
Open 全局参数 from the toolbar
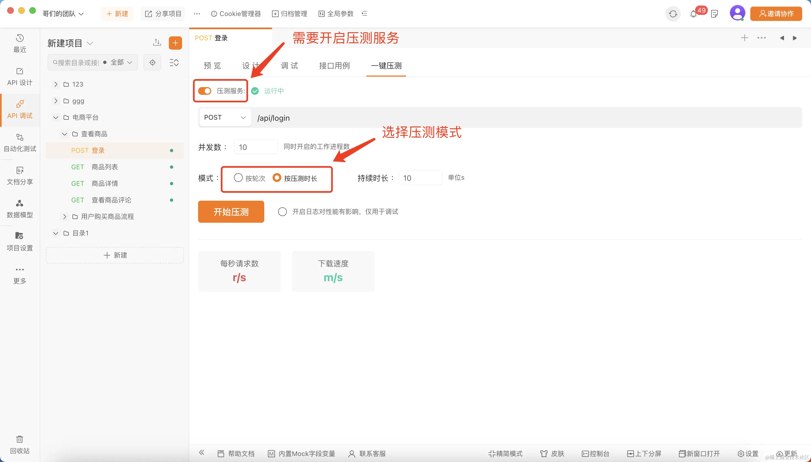tap(336, 14)
